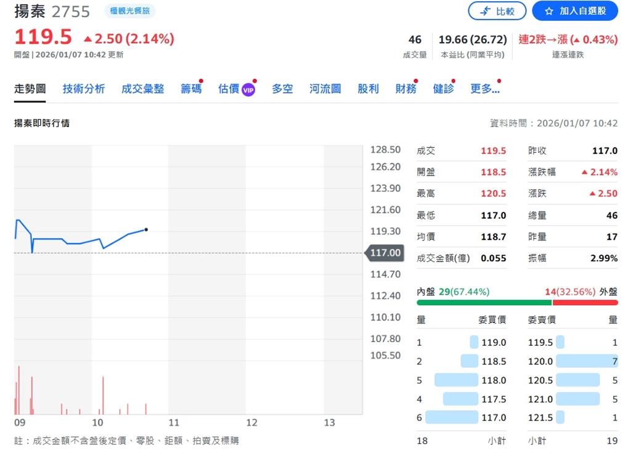This screenshot has height=458, width=631.
Task: View the 健診 tab
Action: pos(443,89)
